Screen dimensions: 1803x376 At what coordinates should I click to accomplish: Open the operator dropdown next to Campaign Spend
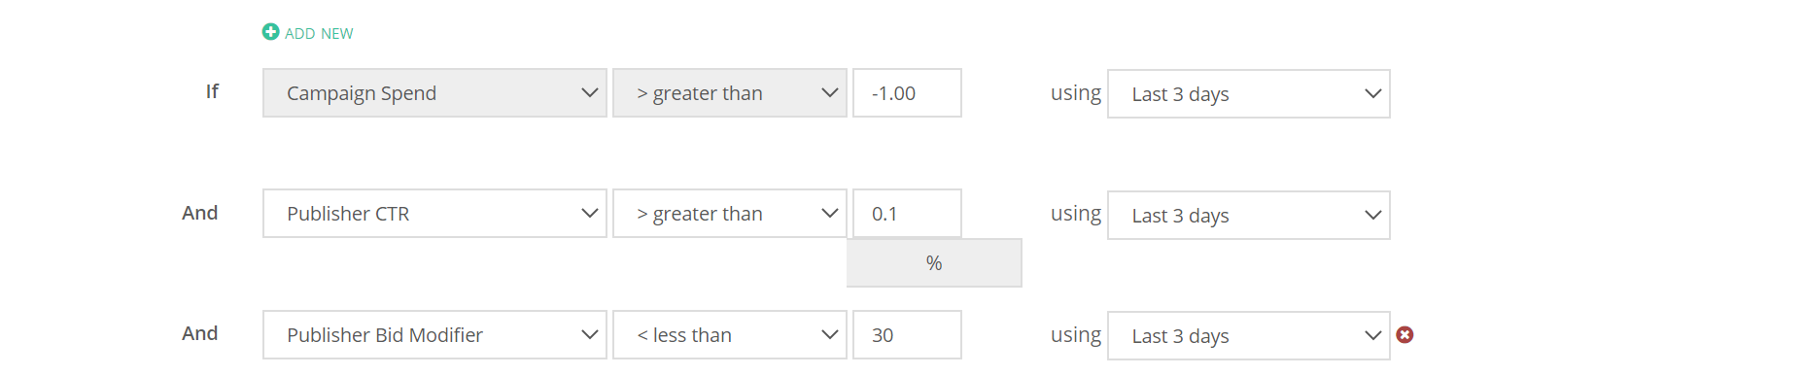coord(730,93)
